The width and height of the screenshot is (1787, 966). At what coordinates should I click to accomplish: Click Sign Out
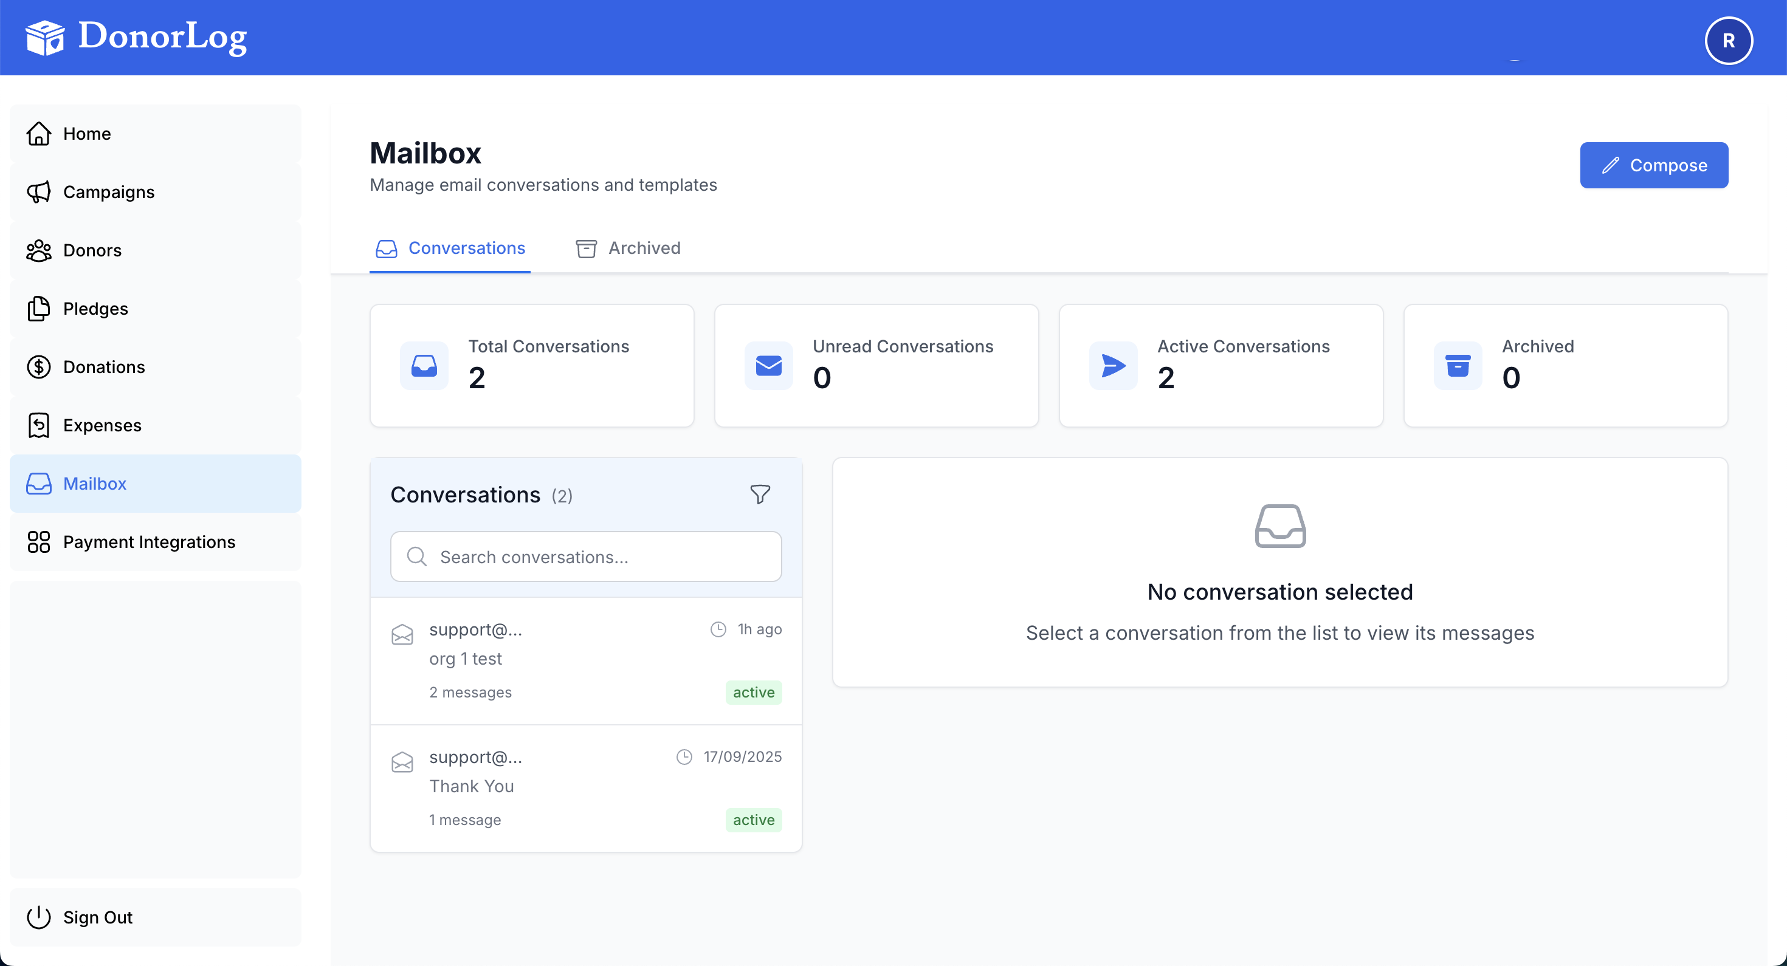click(97, 917)
